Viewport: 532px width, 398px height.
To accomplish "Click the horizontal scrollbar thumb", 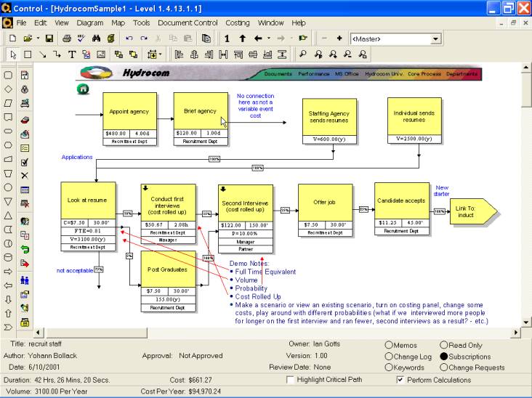I will (97, 333).
